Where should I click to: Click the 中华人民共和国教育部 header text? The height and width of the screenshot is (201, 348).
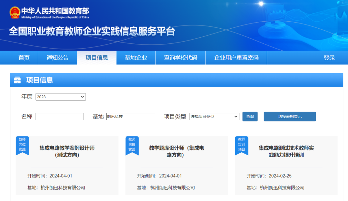(55, 11)
